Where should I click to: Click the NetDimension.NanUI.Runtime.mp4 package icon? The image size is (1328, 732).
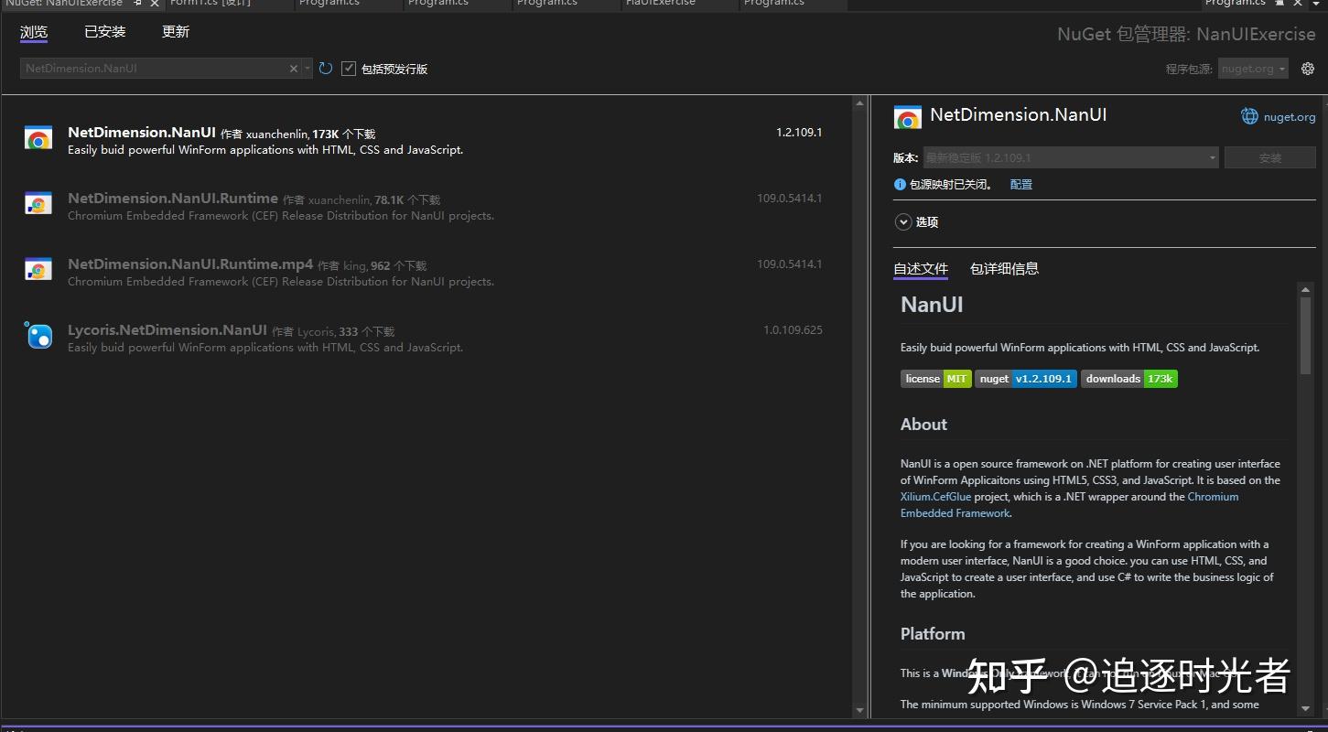point(38,271)
